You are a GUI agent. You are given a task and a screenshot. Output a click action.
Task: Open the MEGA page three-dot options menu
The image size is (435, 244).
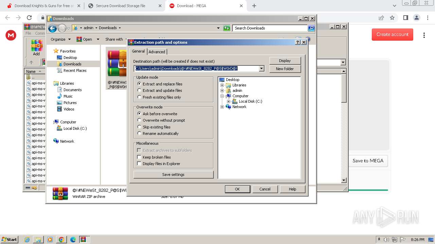424,35
